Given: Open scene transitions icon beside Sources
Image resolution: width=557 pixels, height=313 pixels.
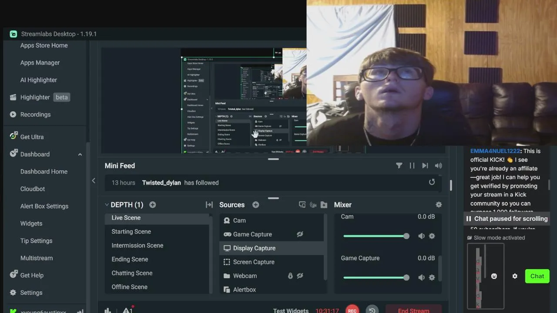Looking at the screenshot, I should coord(209,205).
